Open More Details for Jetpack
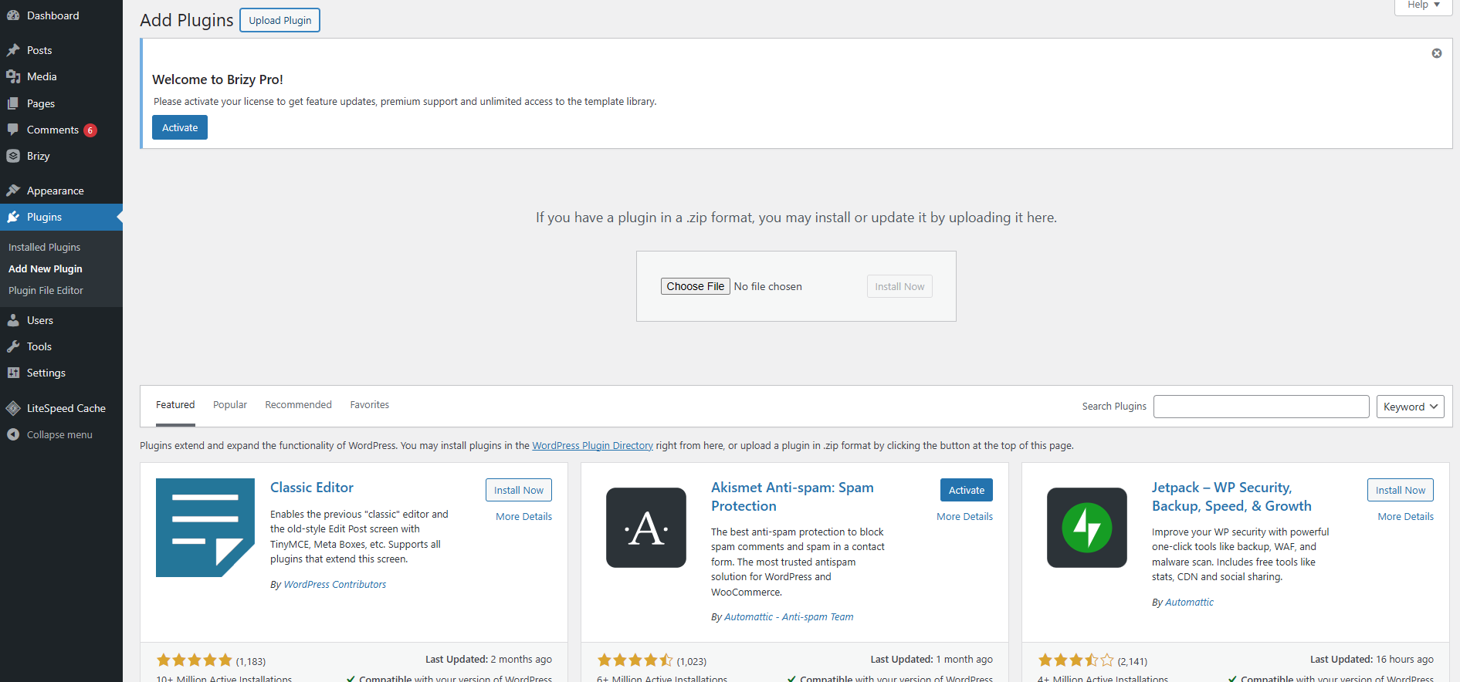This screenshot has height=682, width=1460. point(1406,516)
